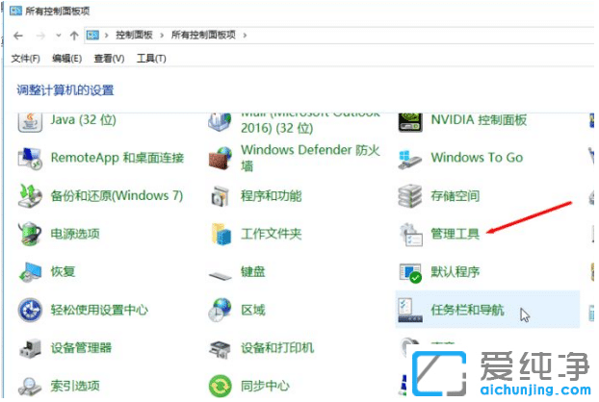The image size is (599, 402).
Task: Open the 默认程序 link
Action: tap(455, 272)
